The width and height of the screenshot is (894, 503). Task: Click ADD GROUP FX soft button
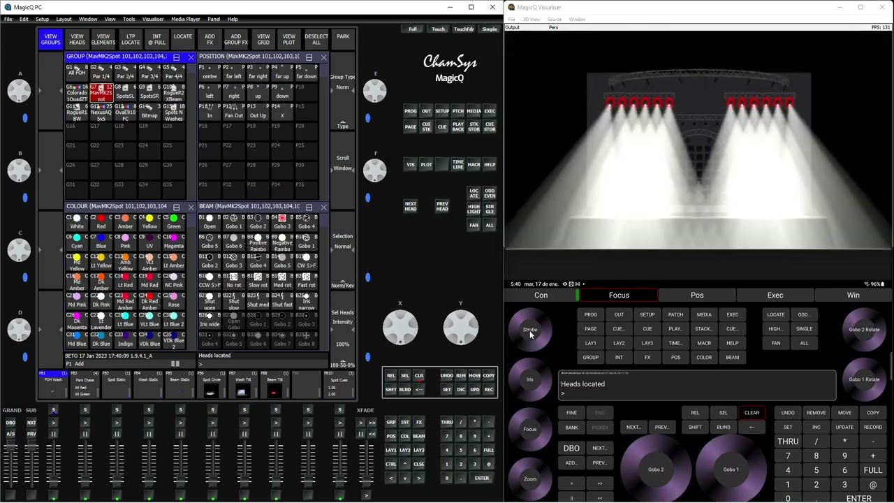tap(236, 40)
